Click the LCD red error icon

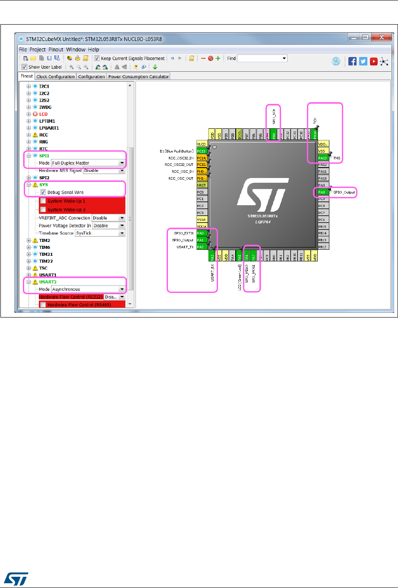click(35, 114)
